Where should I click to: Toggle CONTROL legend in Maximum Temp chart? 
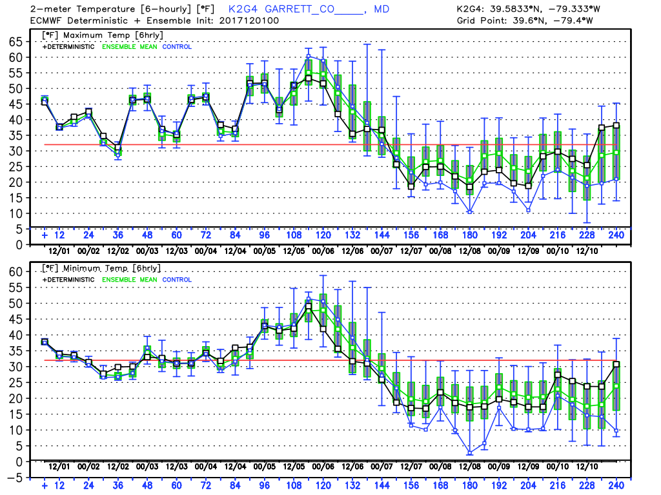[x=176, y=46]
